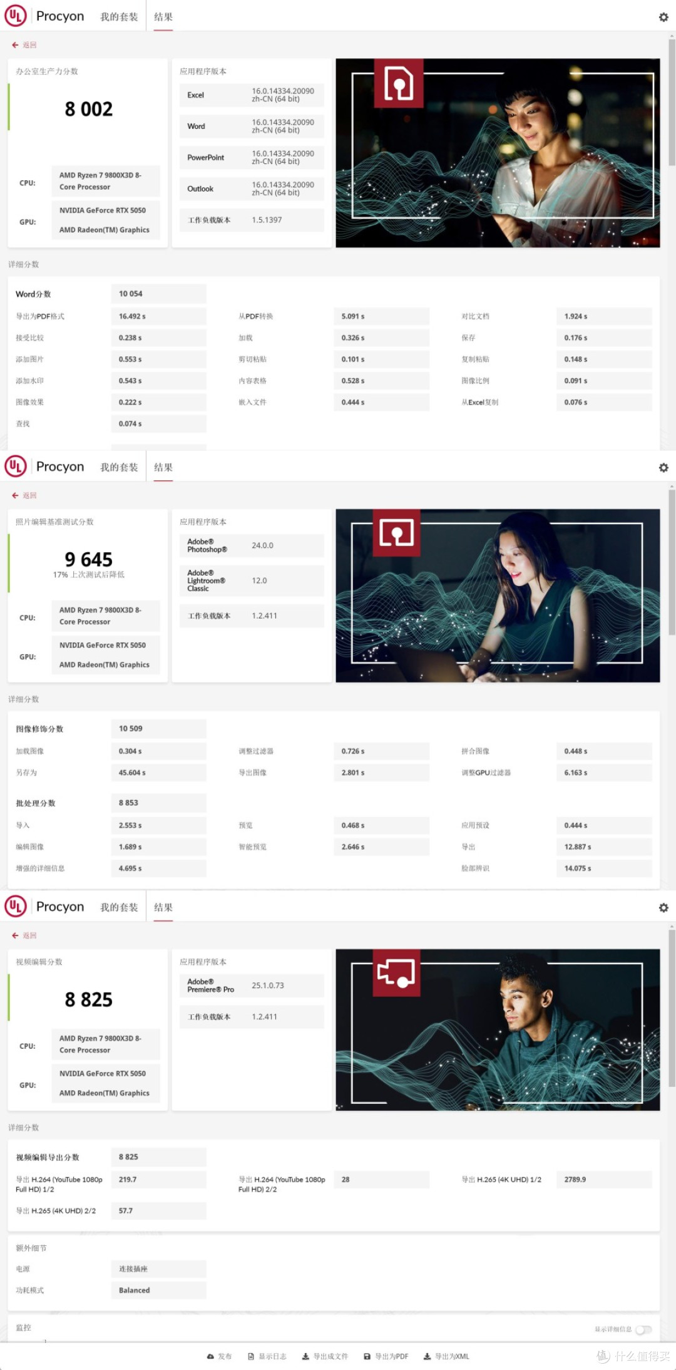676x1370 pixels.
Task: Click Word version row under 应用程序版本
Action: pos(252,126)
